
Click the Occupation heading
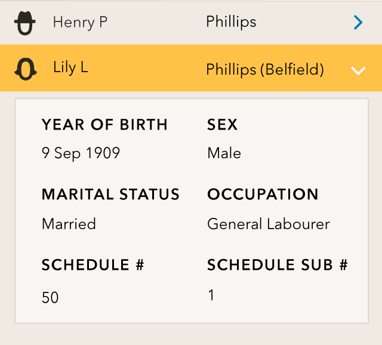263,195
